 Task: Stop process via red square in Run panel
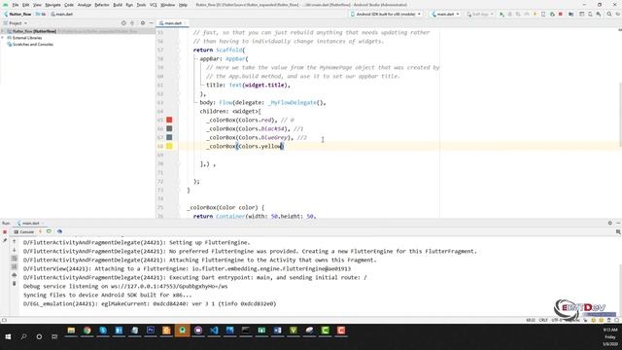point(5,232)
